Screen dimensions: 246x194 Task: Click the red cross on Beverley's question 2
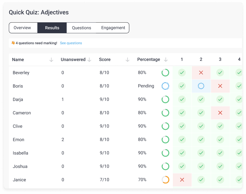(x=201, y=73)
